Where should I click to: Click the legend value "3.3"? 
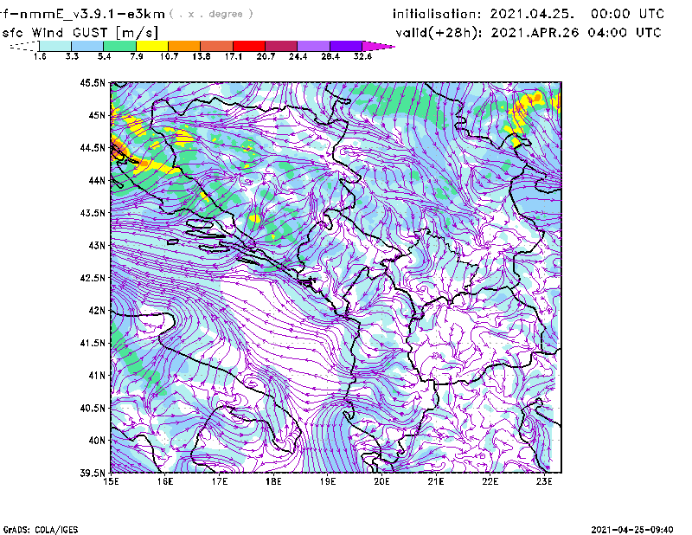click(72, 56)
